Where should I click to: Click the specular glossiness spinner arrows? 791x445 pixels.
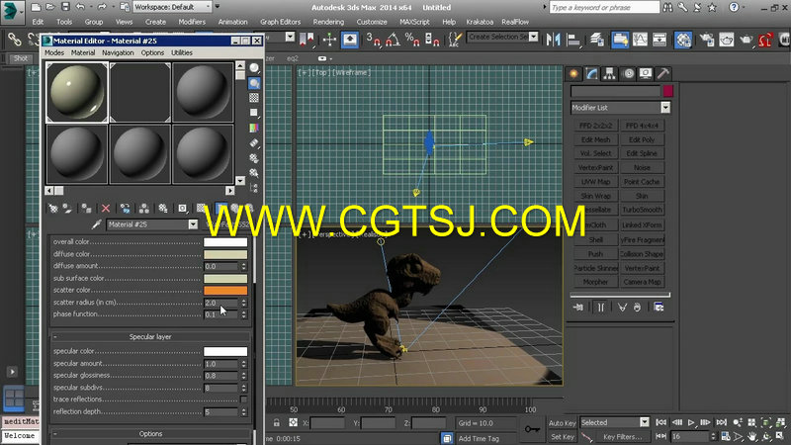pyautogui.click(x=243, y=376)
